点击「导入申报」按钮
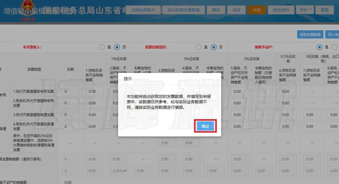The height and width of the screenshot is (184, 339). tap(332, 34)
